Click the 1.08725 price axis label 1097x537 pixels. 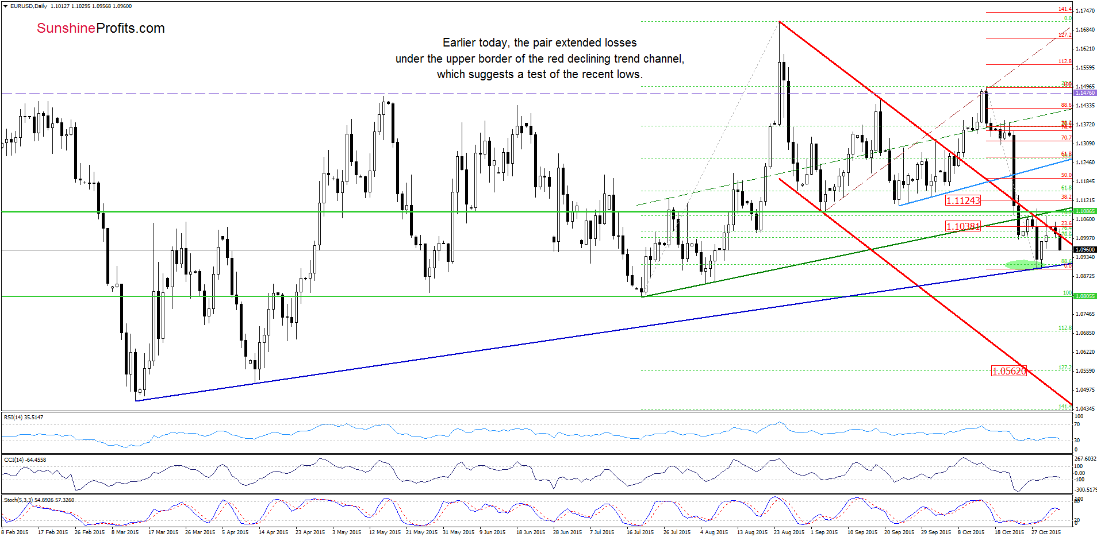[1085, 276]
